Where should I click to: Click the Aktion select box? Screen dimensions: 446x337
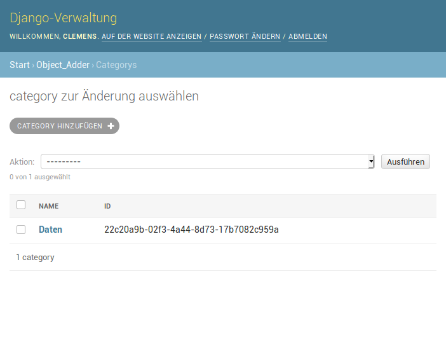pyautogui.click(x=203, y=162)
